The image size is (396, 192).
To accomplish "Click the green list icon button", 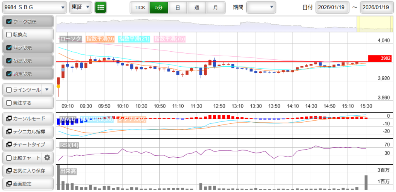I will pyautogui.click(x=101, y=7).
